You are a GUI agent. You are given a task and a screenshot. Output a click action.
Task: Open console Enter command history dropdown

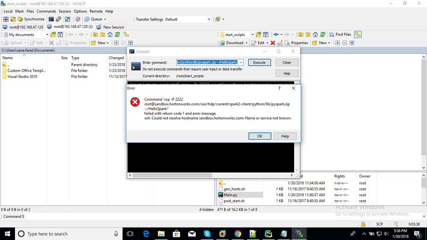pyautogui.click(x=241, y=62)
